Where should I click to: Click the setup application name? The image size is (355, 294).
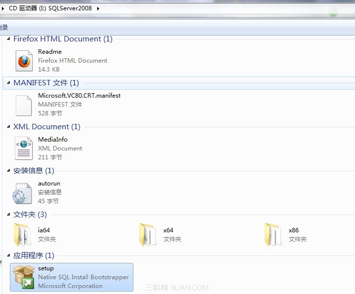[x=46, y=268]
